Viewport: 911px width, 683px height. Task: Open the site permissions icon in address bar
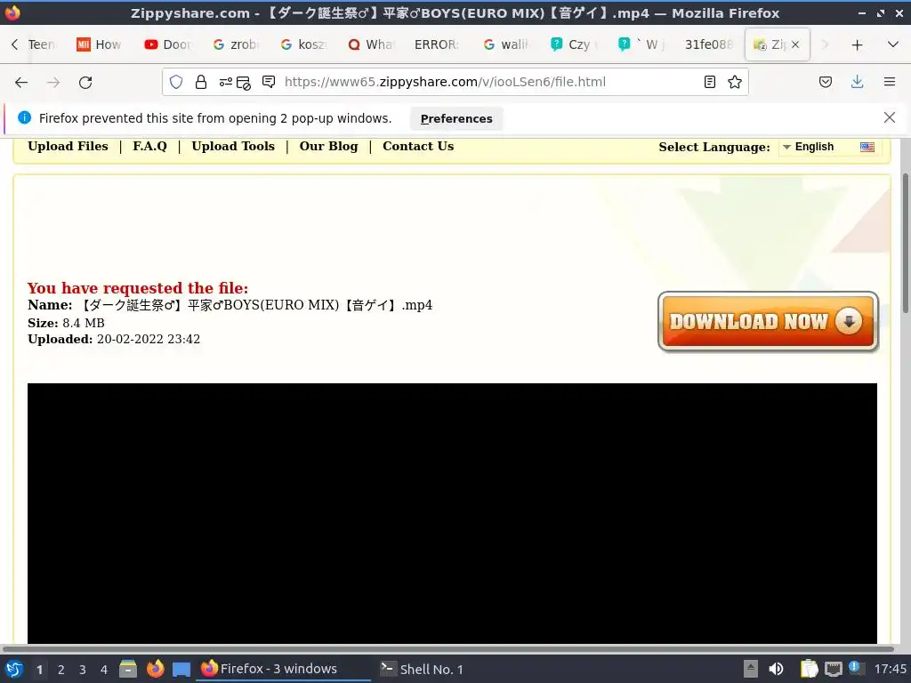[225, 82]
